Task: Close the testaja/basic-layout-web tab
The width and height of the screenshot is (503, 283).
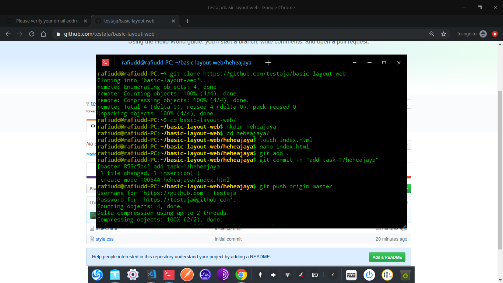Action: pos(174,21)
